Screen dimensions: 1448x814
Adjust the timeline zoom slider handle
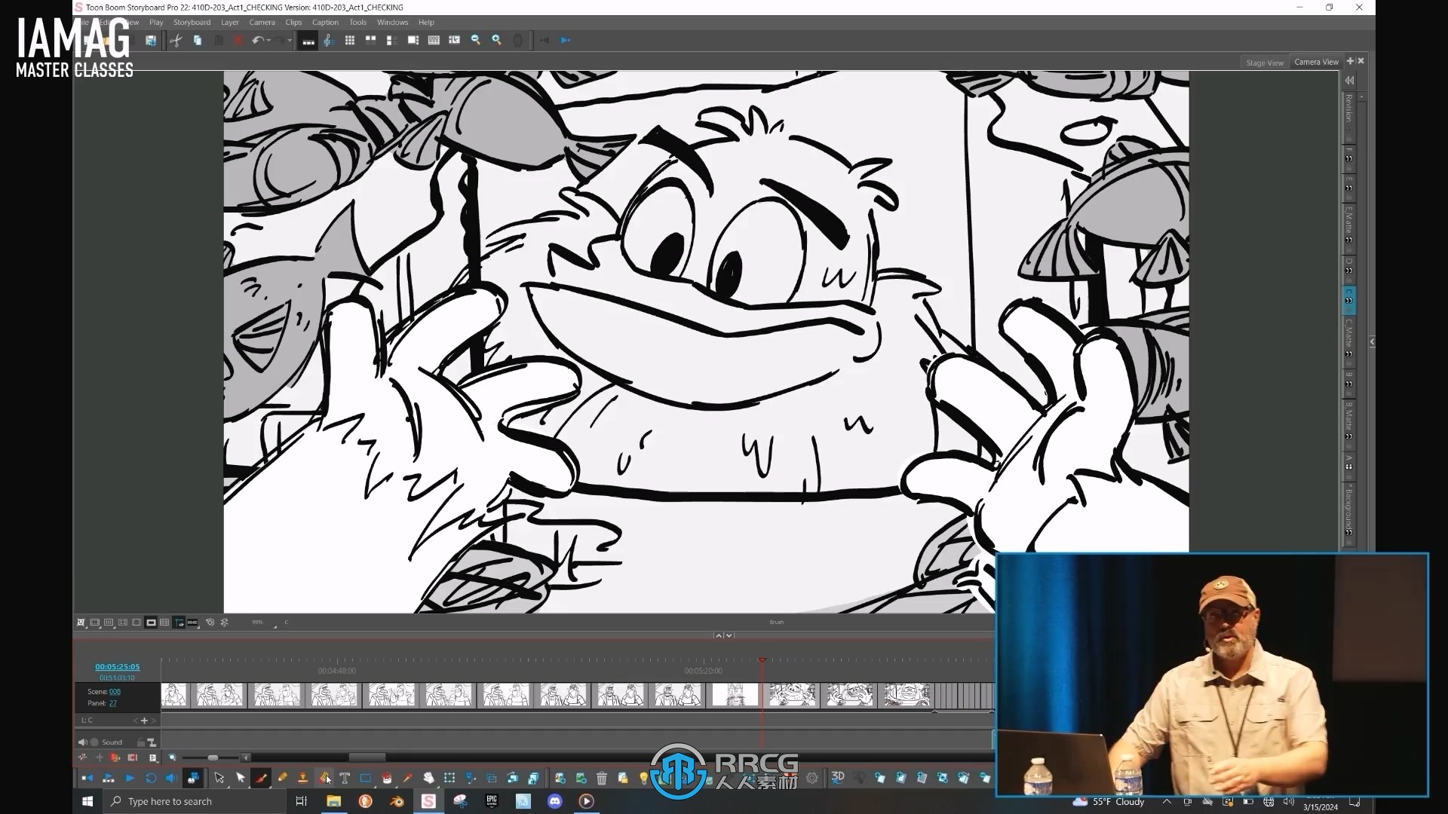pos(213,757)
